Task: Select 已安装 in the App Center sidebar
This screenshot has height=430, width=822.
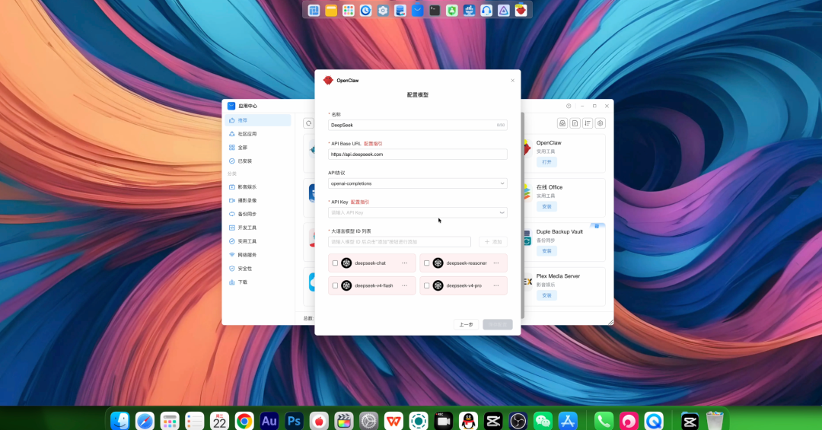Action: tap(258, 161)
